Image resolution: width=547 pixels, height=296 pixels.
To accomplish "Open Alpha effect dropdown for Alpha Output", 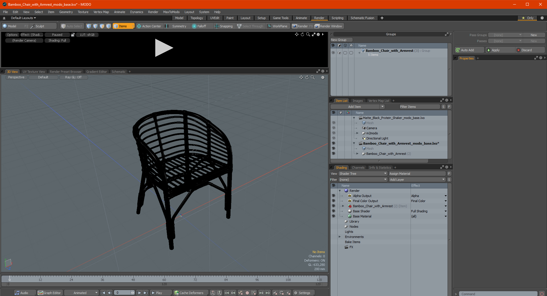I will (446, 196).
